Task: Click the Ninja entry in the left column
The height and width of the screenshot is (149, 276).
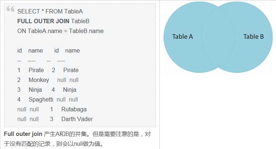Action: (35, 90)
